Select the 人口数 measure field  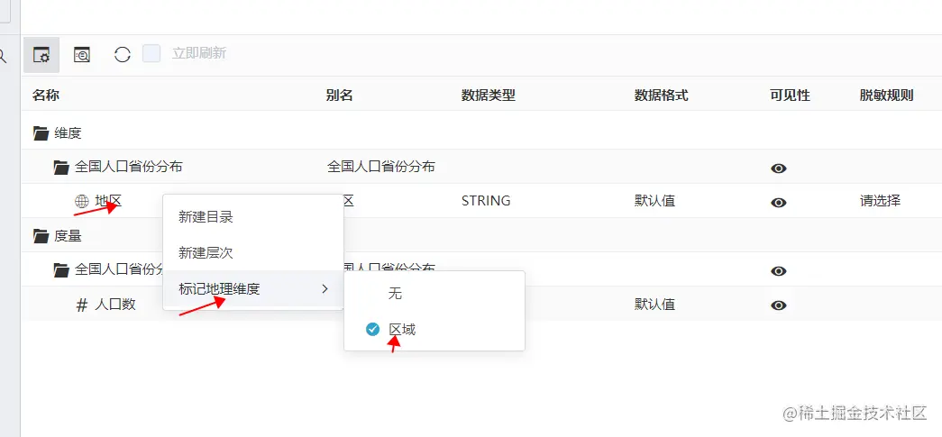click(x=115, y=305)
